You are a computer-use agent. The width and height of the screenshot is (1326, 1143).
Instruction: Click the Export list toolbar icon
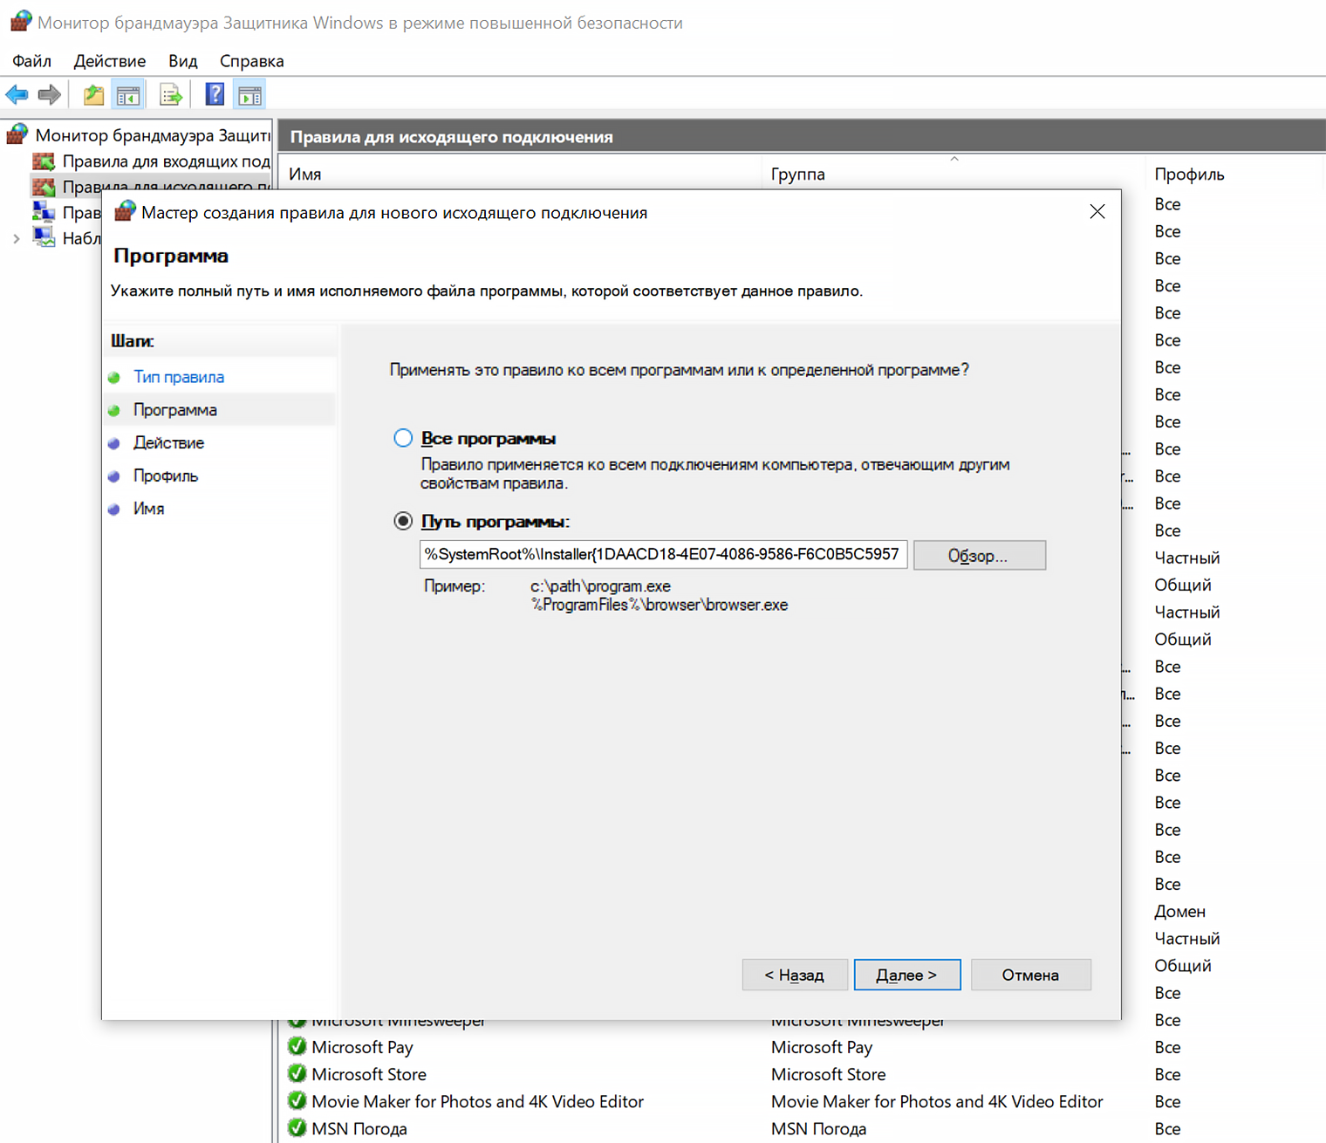[x=171, y=95]
